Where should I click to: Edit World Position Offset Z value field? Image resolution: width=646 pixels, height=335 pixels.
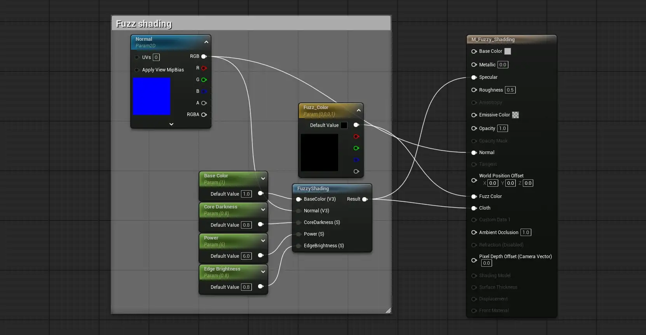(x=528, y=183)
